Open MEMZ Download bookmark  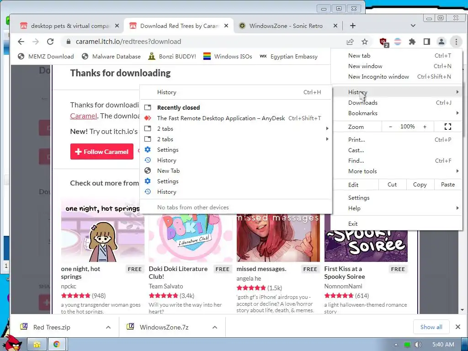tap(46, 56)
